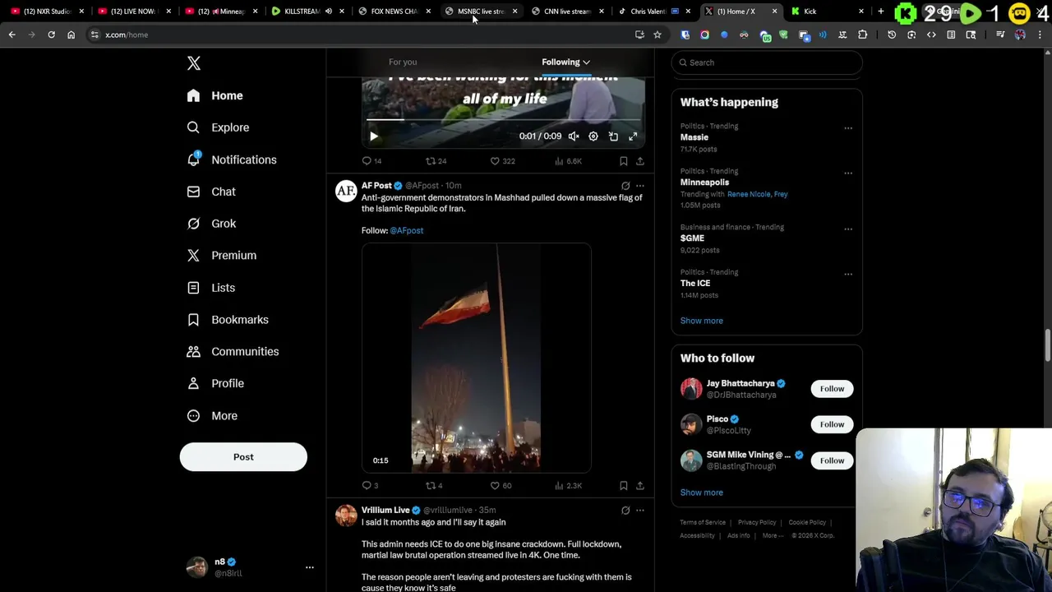1052x592 pixels.
Task: Open Chat from the sidebar
Action: click(212, 192)
